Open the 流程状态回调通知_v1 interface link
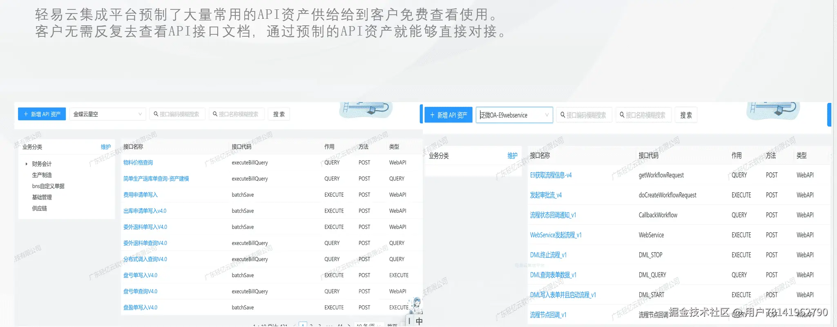Viewport: 837px width, 327px height. tap(553, 215)
